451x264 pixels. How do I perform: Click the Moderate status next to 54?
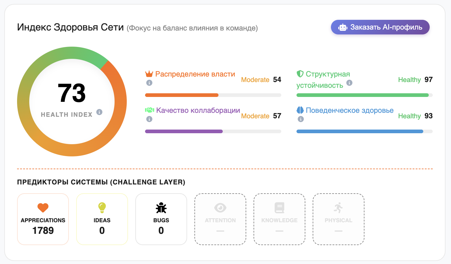click(255, 80)
